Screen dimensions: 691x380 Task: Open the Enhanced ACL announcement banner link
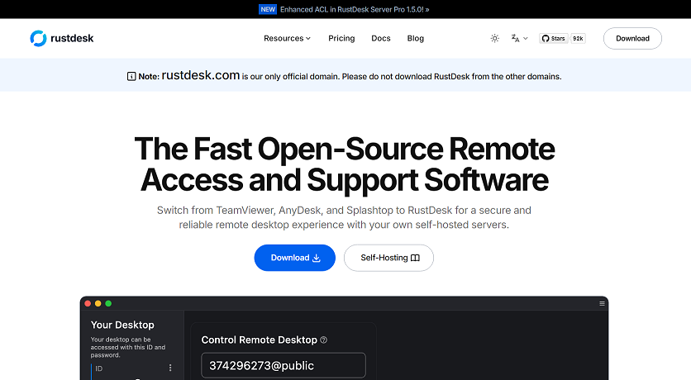tap(355, 9)
